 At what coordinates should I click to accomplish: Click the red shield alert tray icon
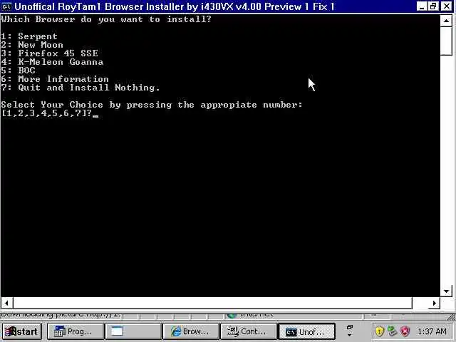point(405,331)
